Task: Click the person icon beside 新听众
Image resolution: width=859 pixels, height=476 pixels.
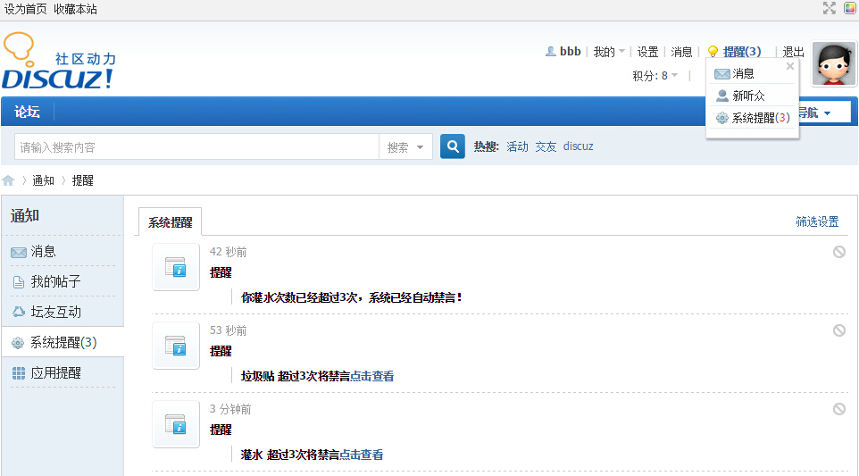Action: [722, 96]
